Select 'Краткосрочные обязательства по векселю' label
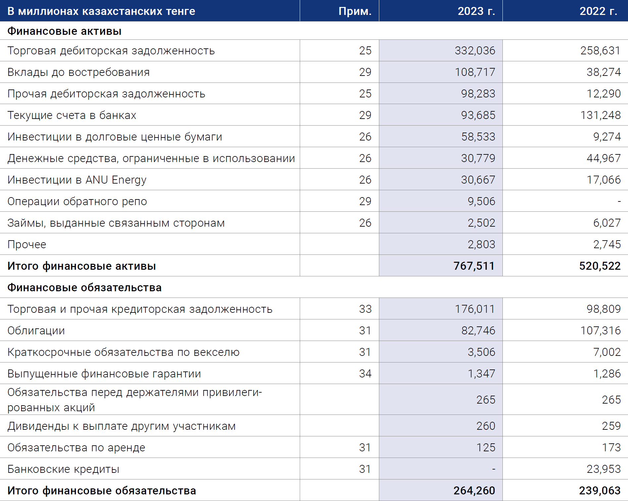628x501 pixels. pos(124,352)
